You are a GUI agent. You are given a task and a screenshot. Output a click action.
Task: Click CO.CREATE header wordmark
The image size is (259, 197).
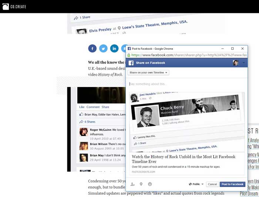pyautogui.click(x=18, y=7)
